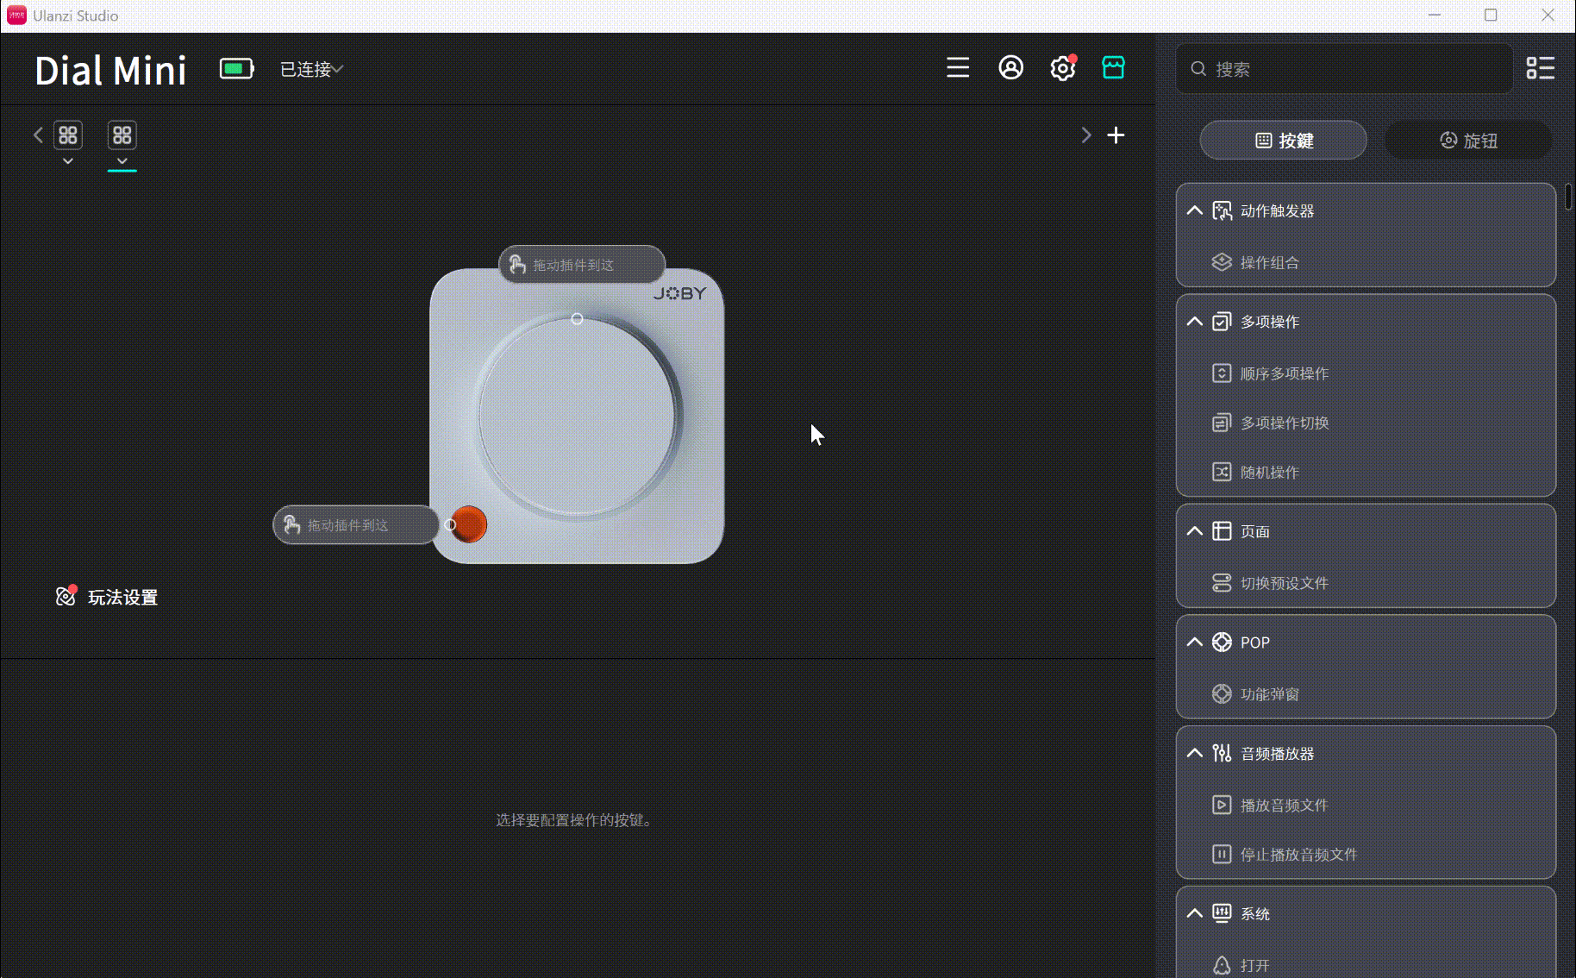Add a new page with plus icon

[1116, 135]
